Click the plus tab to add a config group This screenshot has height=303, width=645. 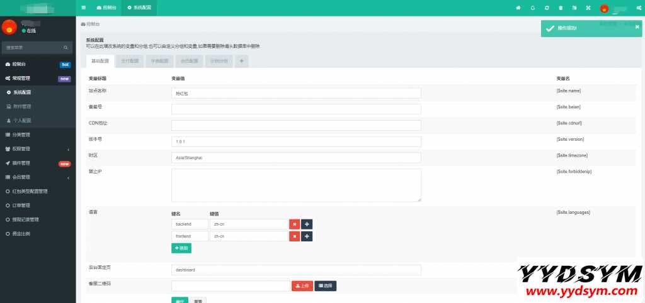(x=241, y=61)
